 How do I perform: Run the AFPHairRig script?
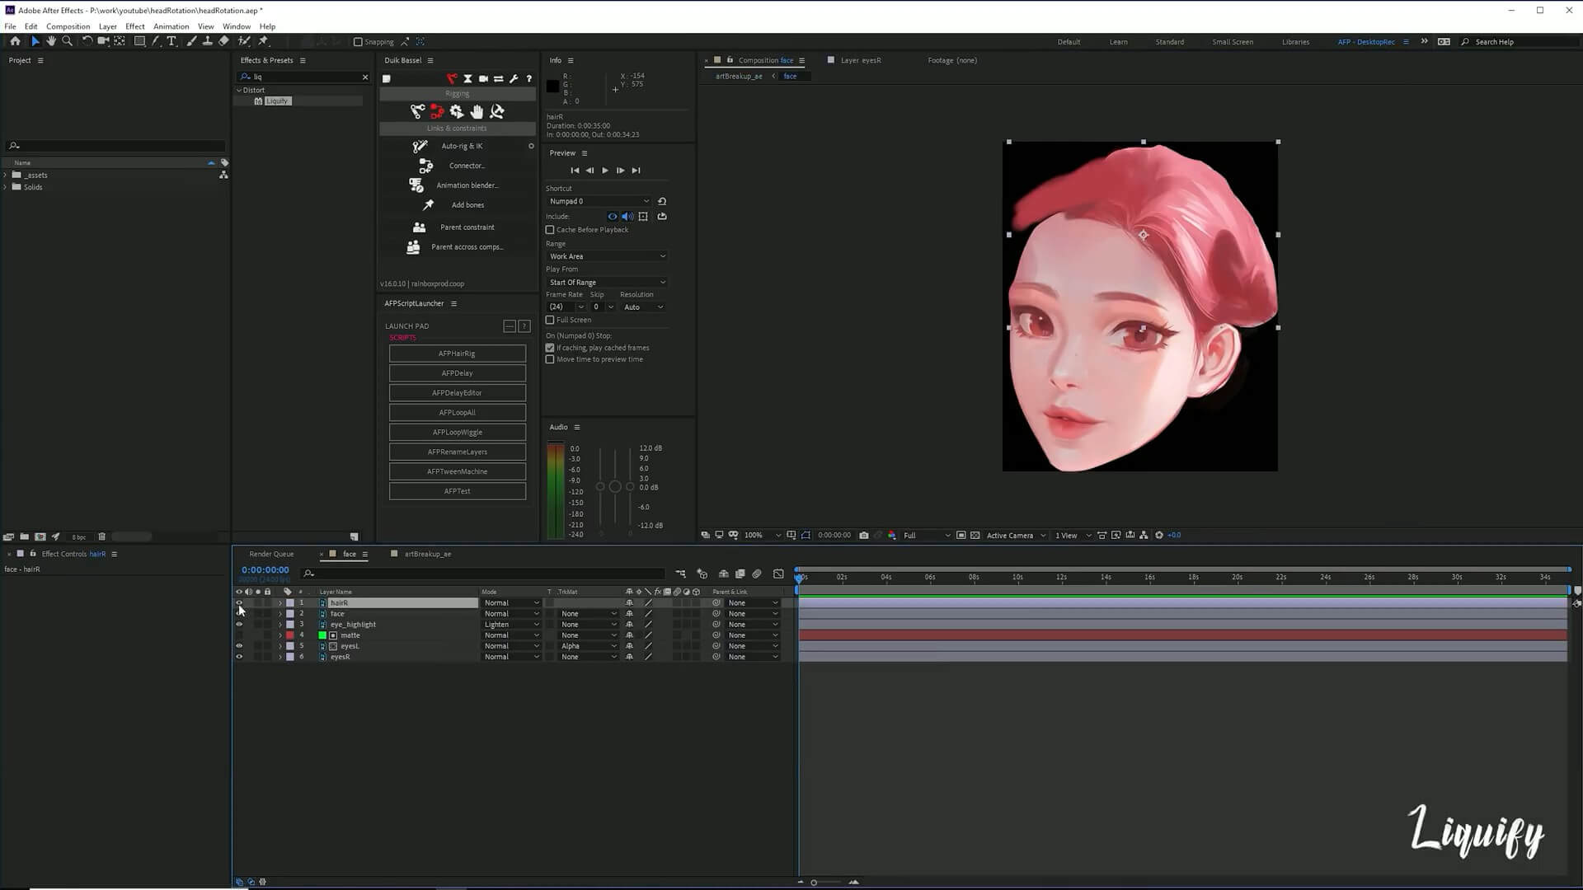458,354
